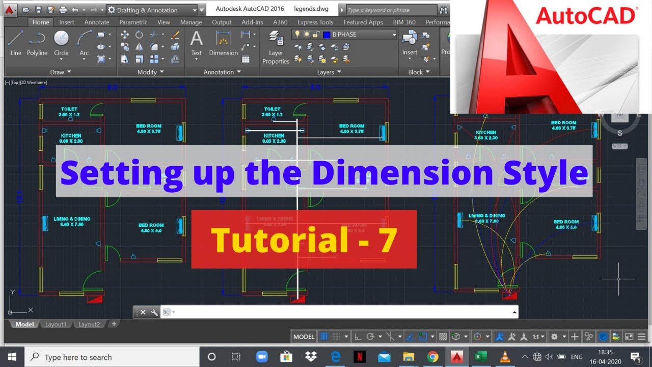652x367 pixels.
Task: Click the Insert block tool
Action: [410, 43]
